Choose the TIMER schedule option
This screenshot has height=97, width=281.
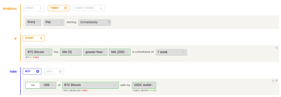[x=59, y=8]
